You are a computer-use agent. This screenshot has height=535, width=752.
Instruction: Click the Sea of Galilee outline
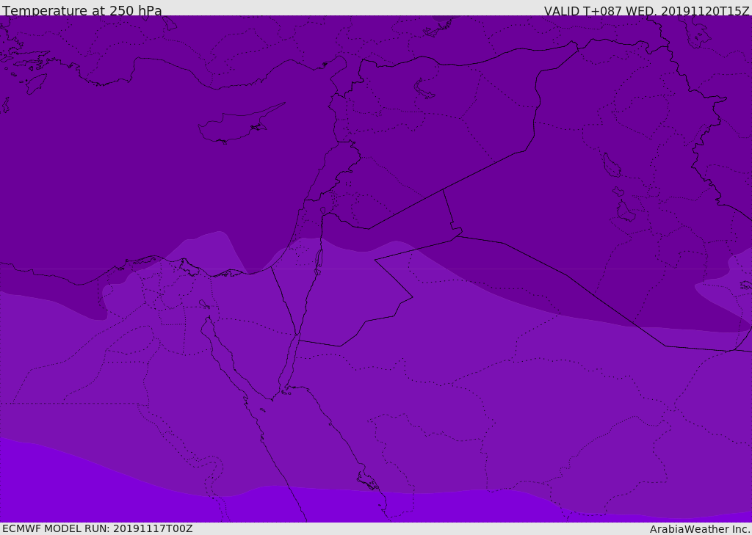(x=322, y=211)
